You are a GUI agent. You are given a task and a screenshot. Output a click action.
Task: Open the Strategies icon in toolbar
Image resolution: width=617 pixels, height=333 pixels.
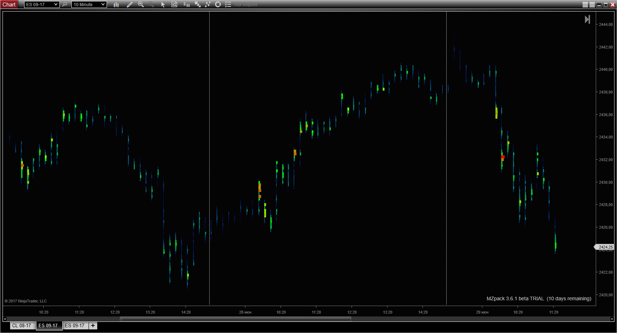[208, 5]
